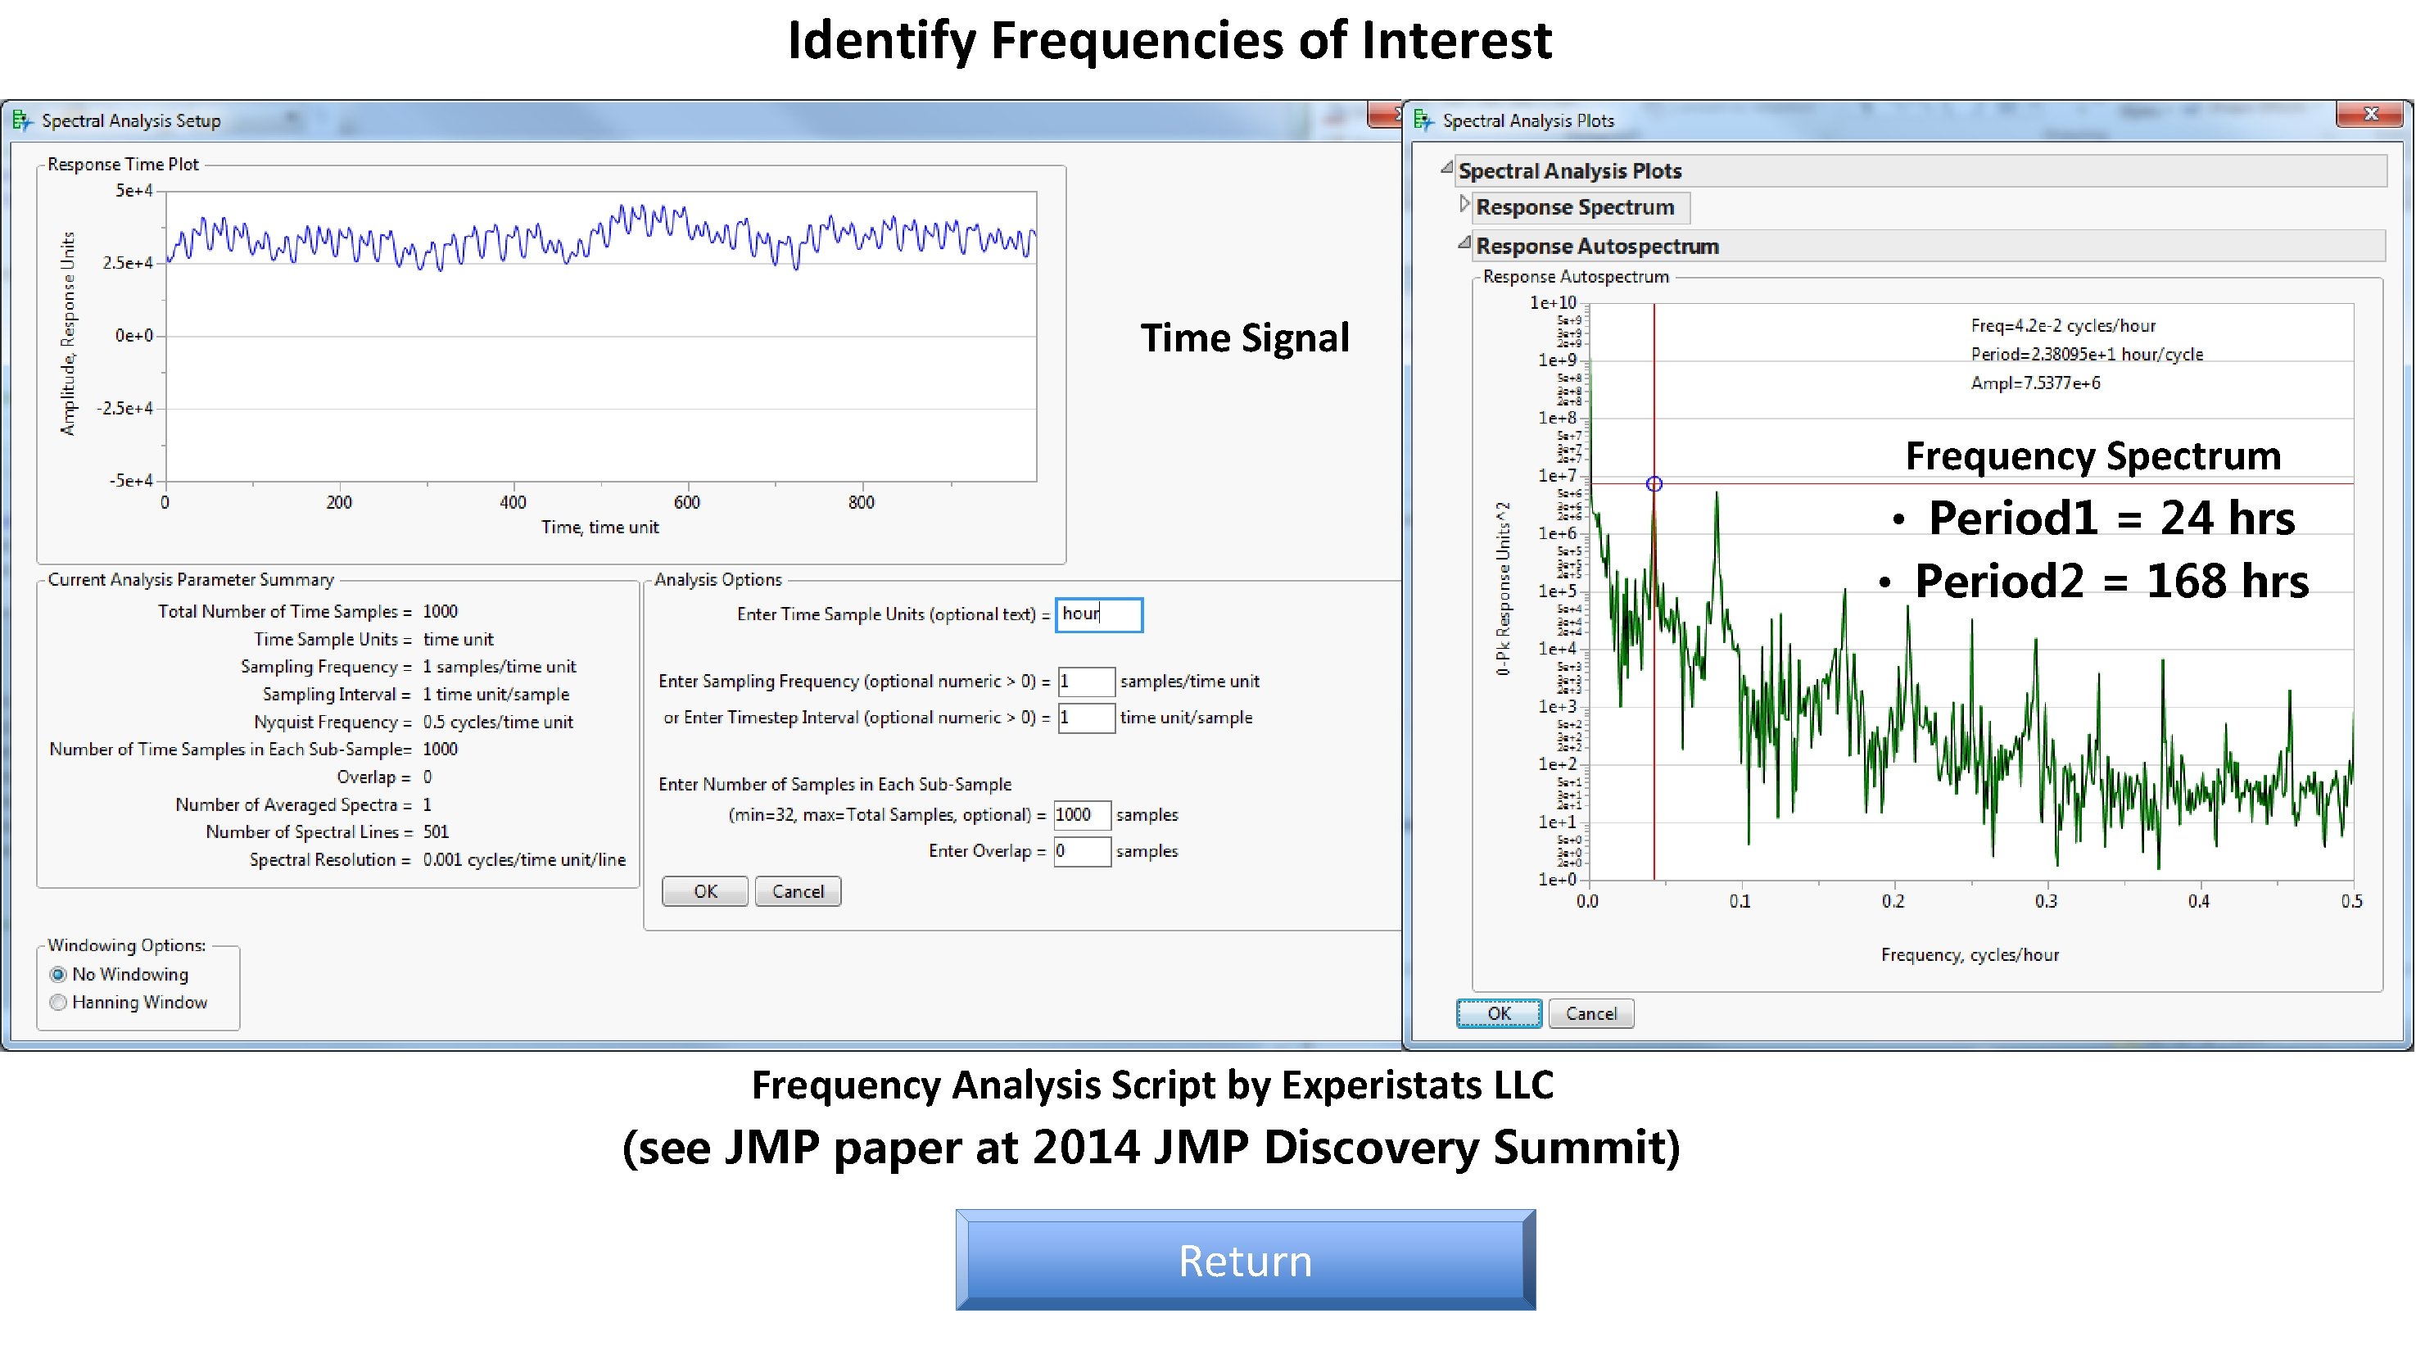Click the Spectral Analysis Plots window icon

(x=1423, y=120)
